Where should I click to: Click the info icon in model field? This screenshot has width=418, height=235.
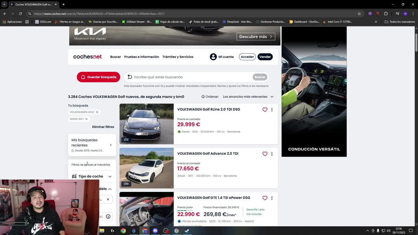pos(108,216)
